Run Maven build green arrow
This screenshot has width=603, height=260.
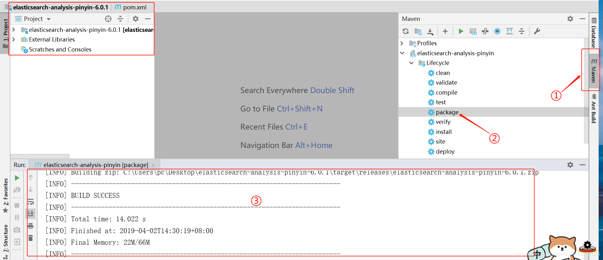(x=461, y=31)
